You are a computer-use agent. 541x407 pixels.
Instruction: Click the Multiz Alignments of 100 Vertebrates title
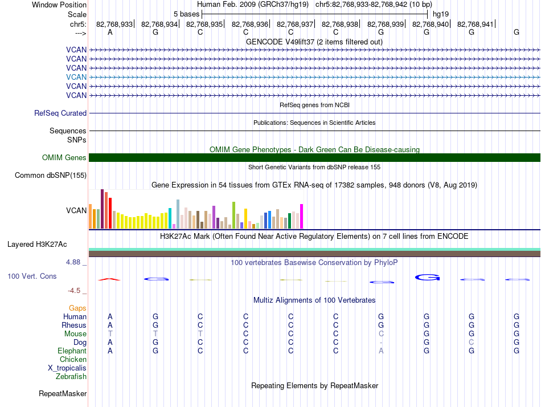pos(314,300)
